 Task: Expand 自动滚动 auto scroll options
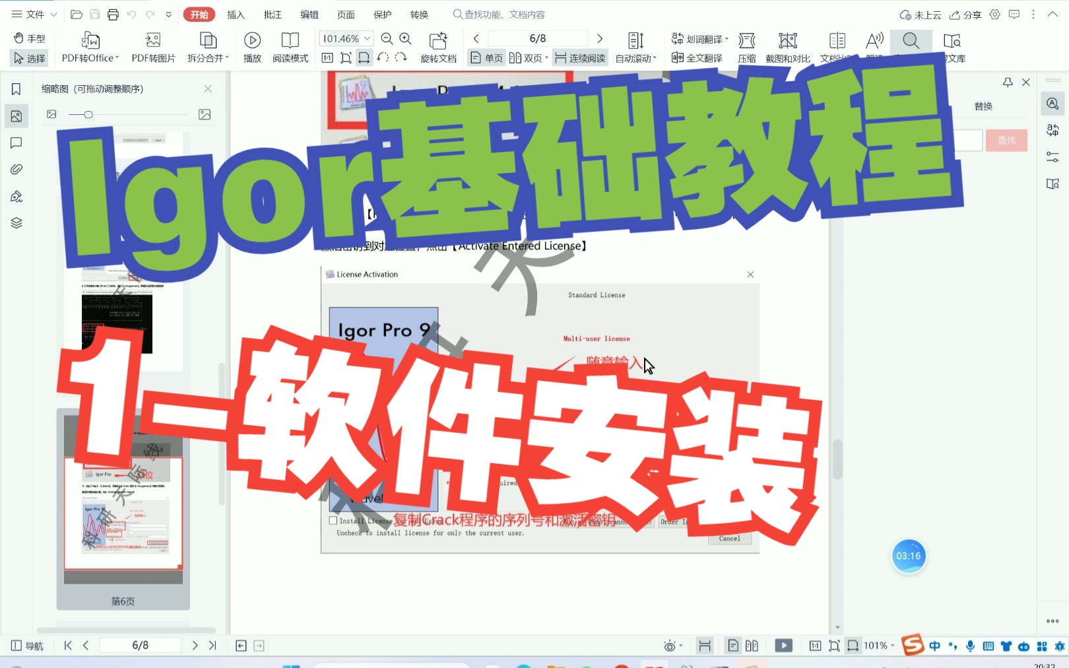[635, 48]
